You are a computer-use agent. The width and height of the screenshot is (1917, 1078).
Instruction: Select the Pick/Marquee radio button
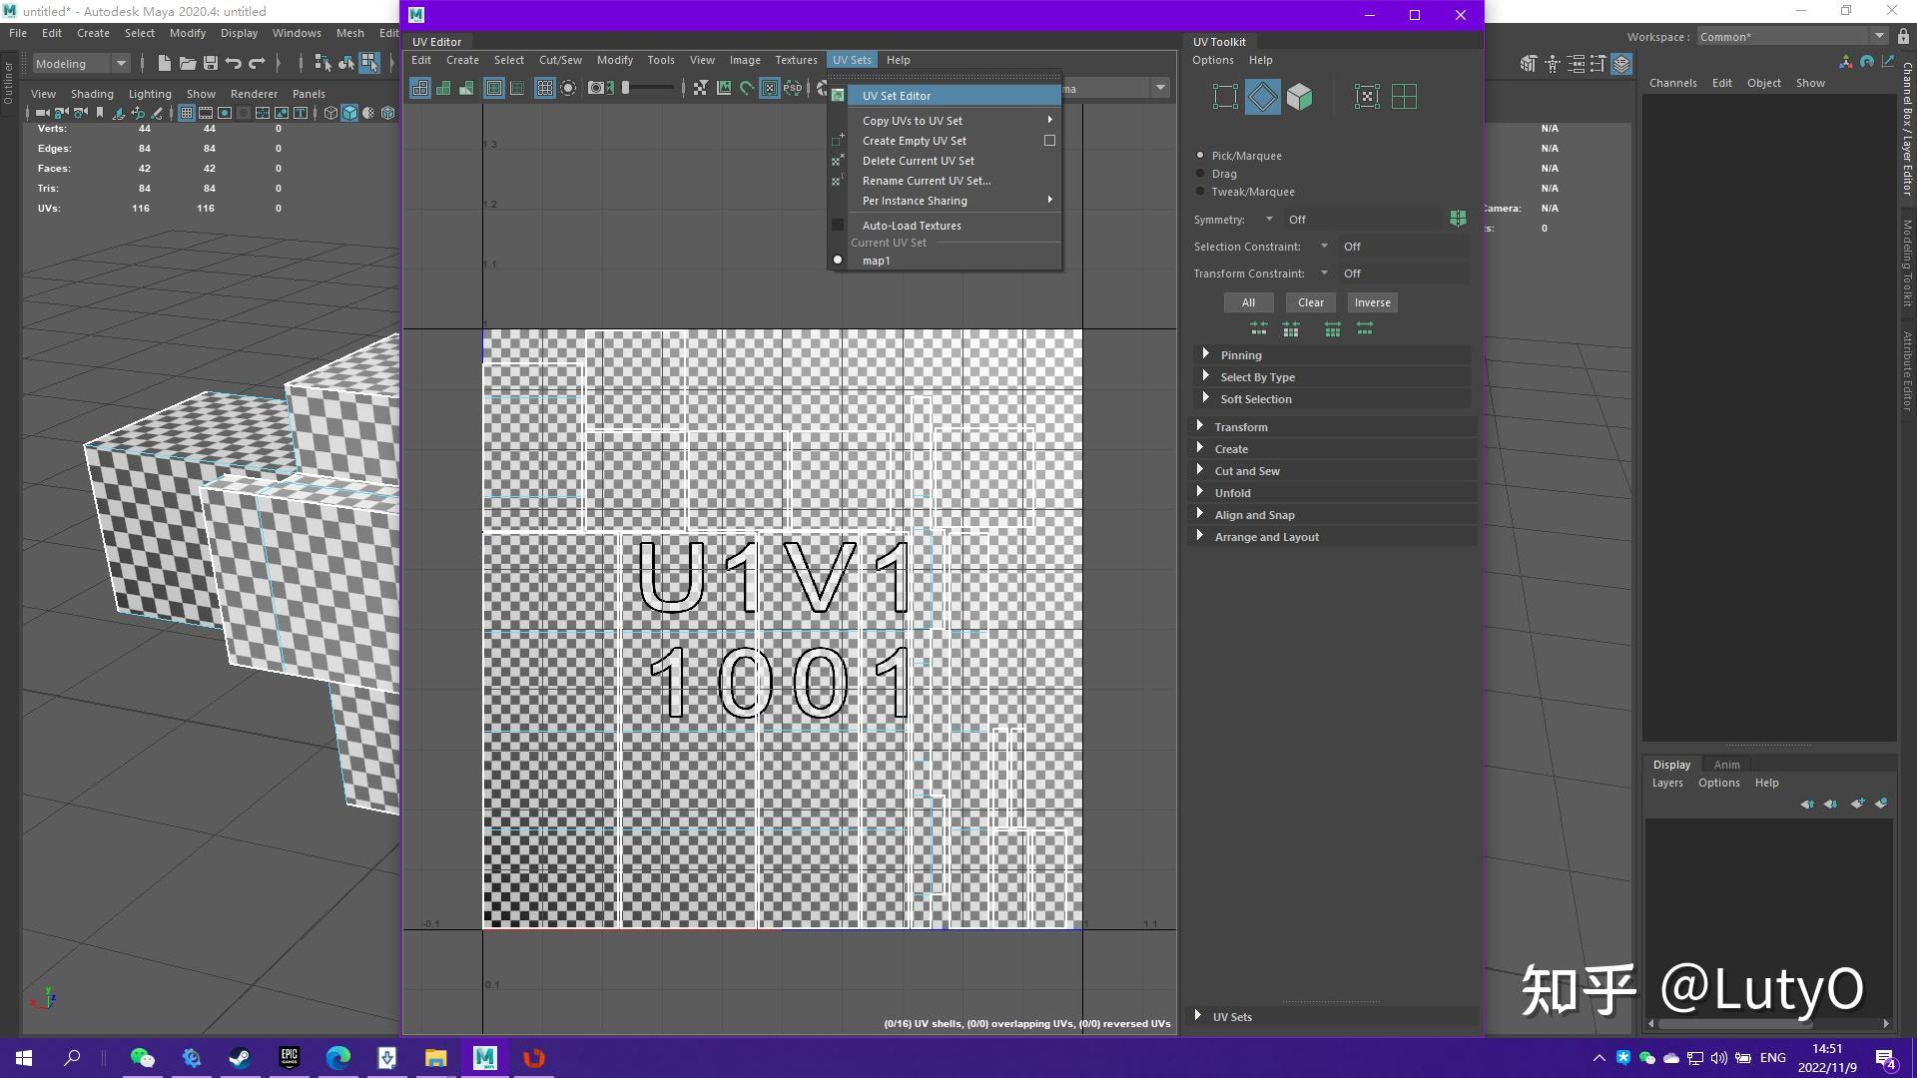[1200, 156]
